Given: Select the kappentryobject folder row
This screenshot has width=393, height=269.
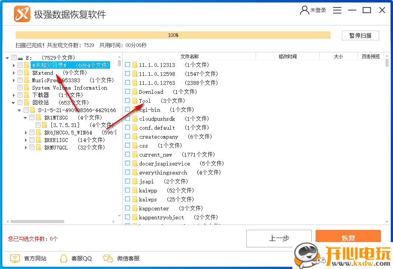Looking at the screenshot, I should [x=171, y=217].
